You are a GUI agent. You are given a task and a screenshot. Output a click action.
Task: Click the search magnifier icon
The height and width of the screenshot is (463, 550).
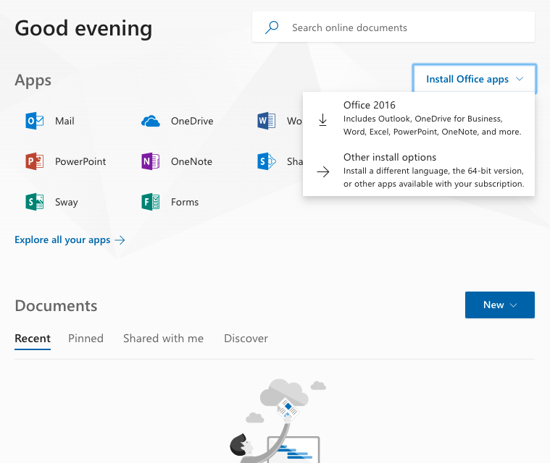point(272,27)
